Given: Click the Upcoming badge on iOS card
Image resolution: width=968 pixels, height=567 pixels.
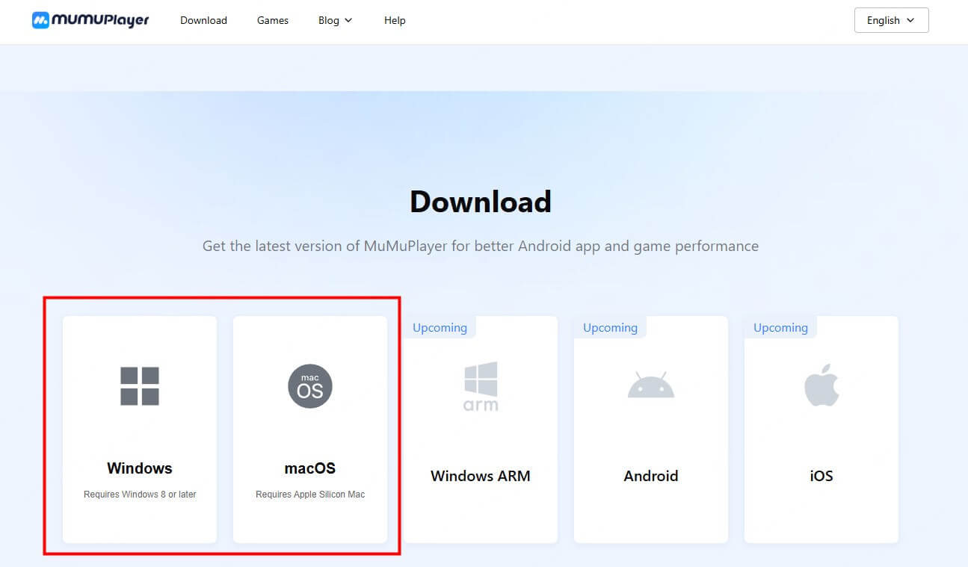Looking at the screenshot, I should click(780, 327).
